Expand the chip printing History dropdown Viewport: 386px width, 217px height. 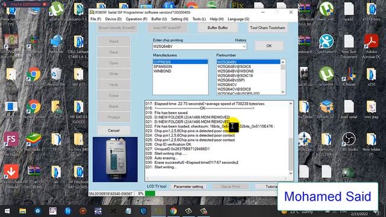(244, 46)
